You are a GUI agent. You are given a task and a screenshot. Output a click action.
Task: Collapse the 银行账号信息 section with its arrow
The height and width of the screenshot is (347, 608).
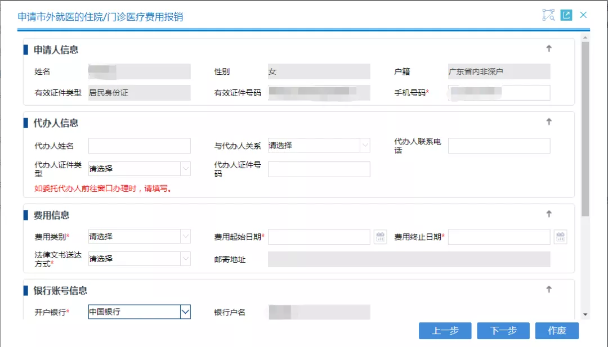pos(549,290)
